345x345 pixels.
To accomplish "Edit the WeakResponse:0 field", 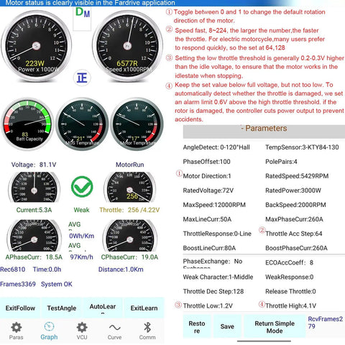I will pos(289,277).
